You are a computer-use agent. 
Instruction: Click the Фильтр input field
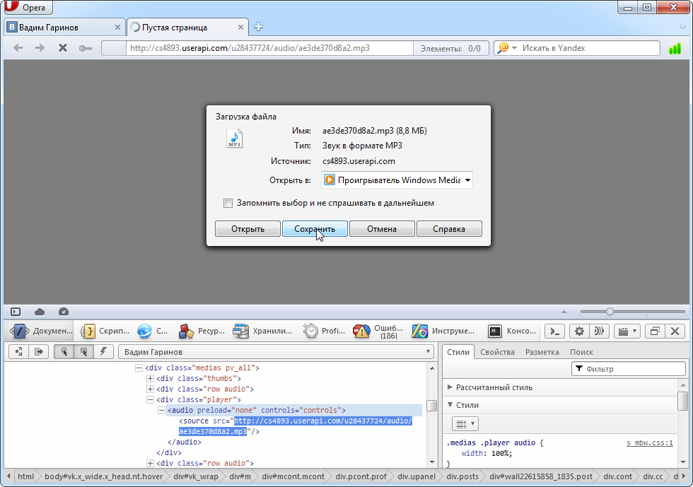pyautogui.click(x=629, y=368)
